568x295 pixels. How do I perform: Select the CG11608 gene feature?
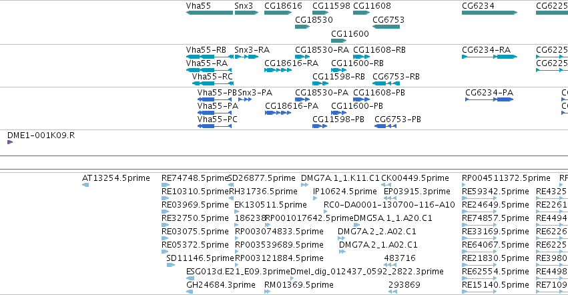361,13
